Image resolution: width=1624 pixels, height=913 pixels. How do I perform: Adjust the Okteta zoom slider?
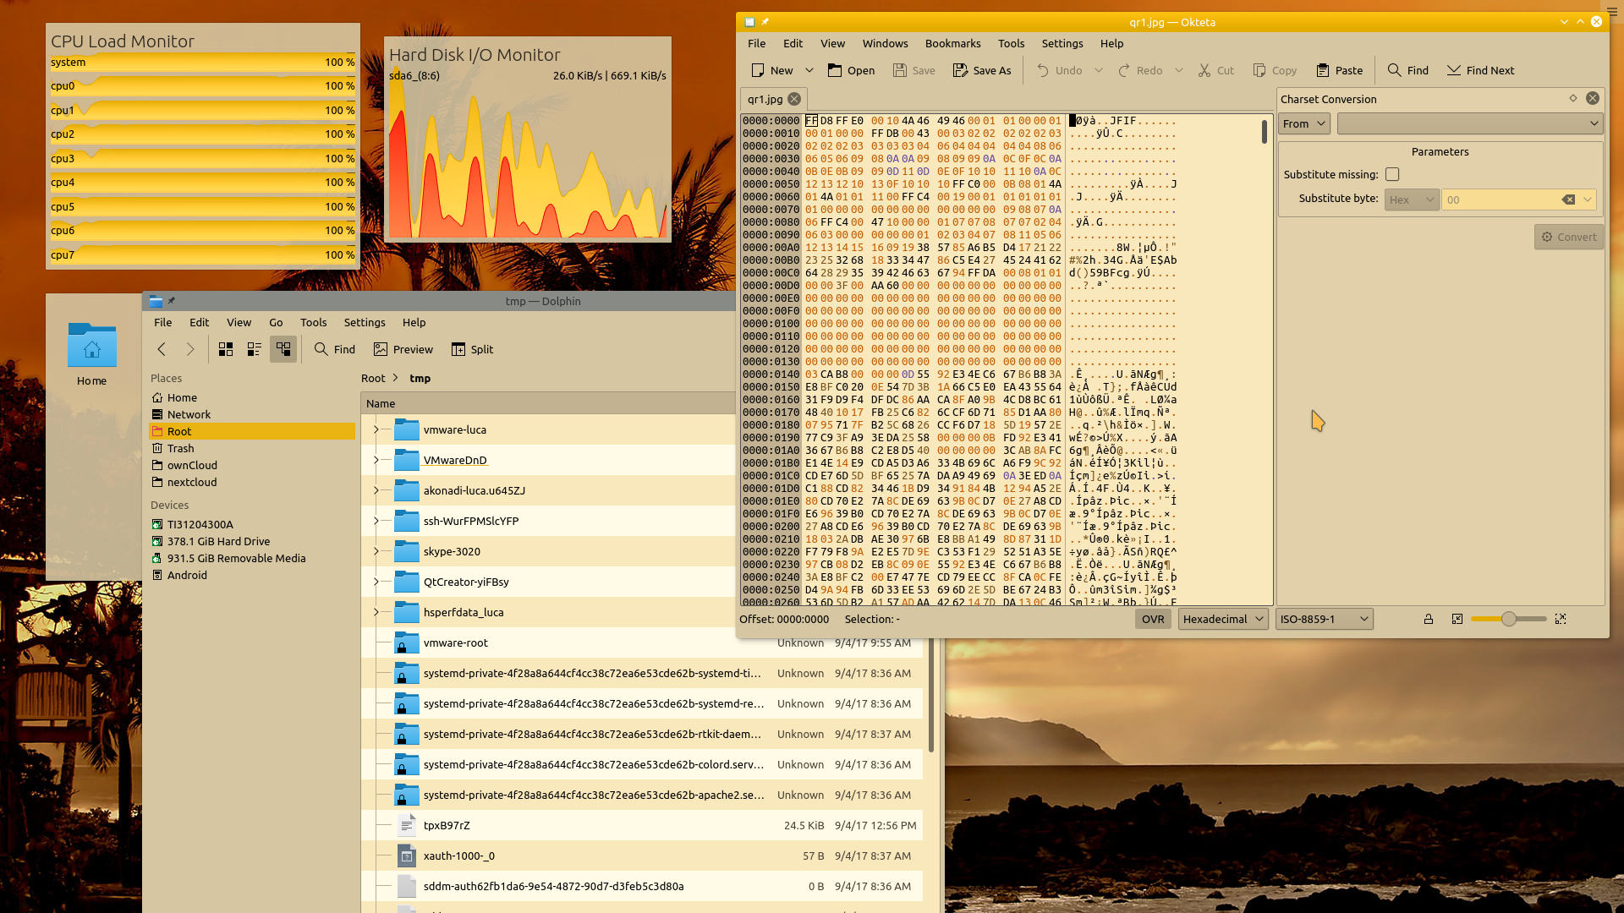[x=1509, y=619]
